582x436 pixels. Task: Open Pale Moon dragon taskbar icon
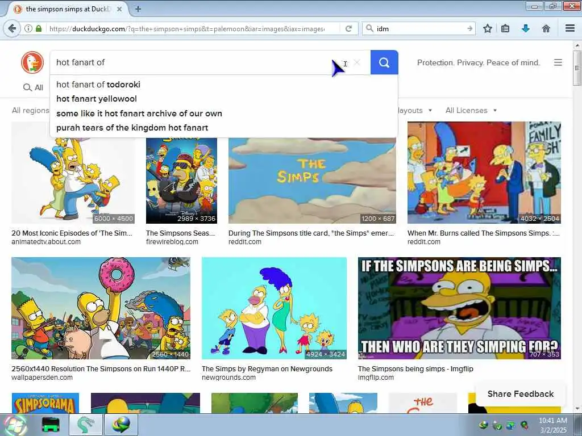(x=85, y=425)
